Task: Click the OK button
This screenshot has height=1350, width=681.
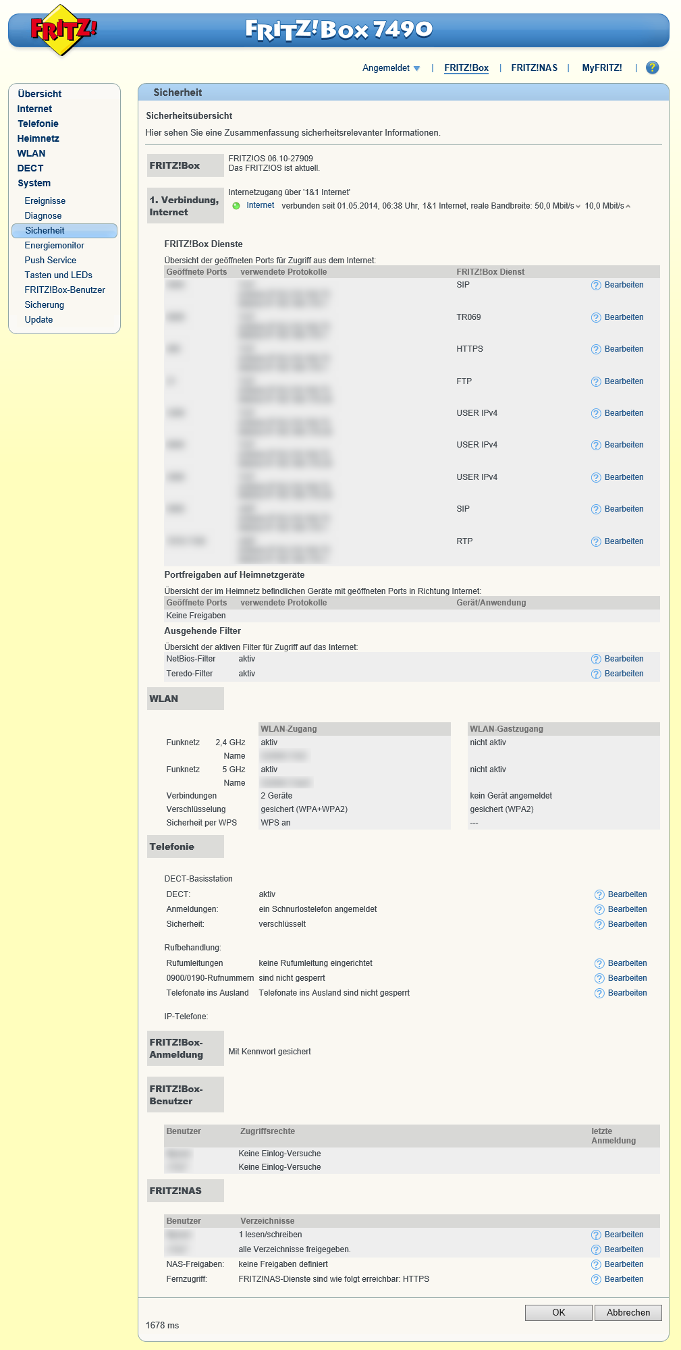Action: 559,1312
